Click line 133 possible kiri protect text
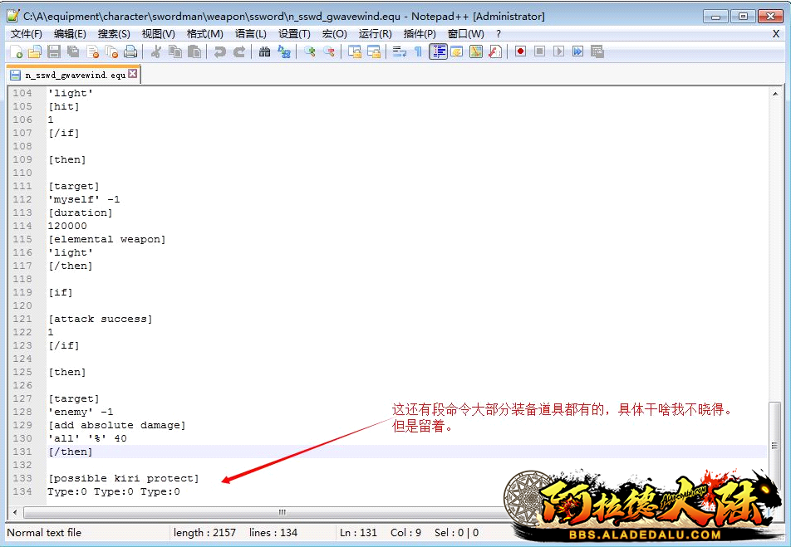Image resolution: width=791 pixels, height=547 pixels. coord(123,478)
